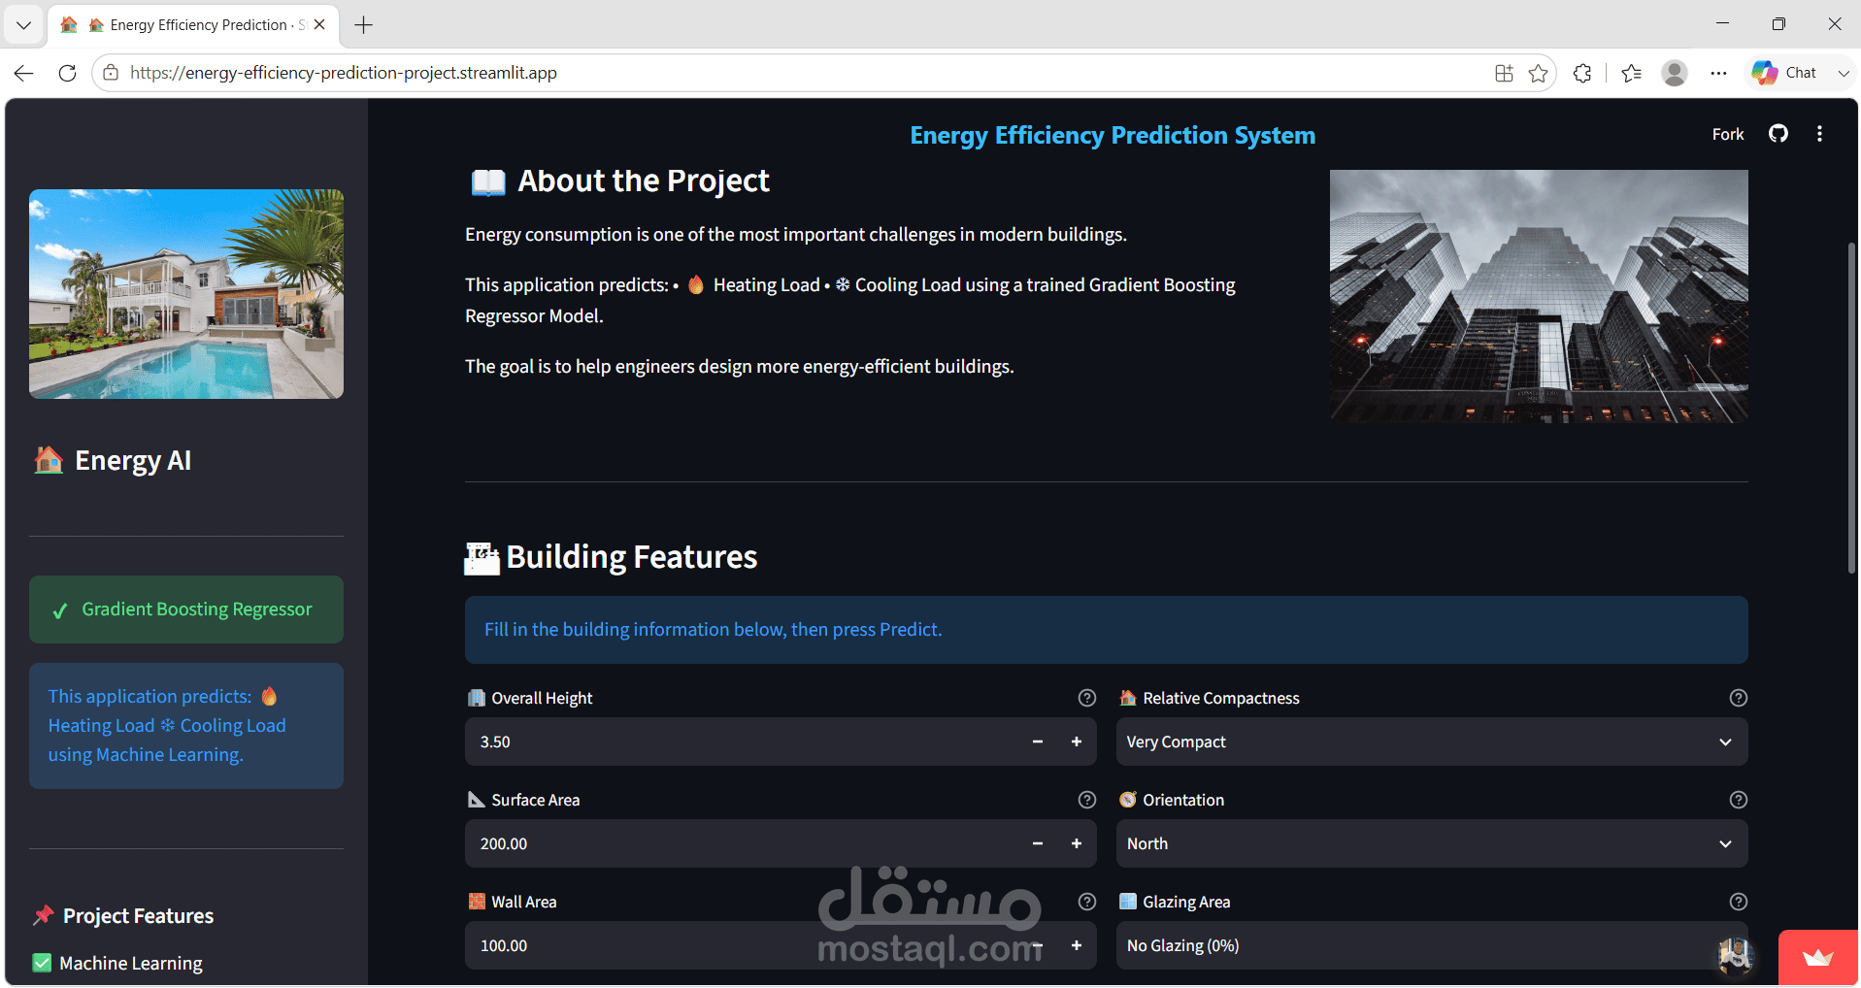Click the sidebar house with pool image

tap(186, 294)
